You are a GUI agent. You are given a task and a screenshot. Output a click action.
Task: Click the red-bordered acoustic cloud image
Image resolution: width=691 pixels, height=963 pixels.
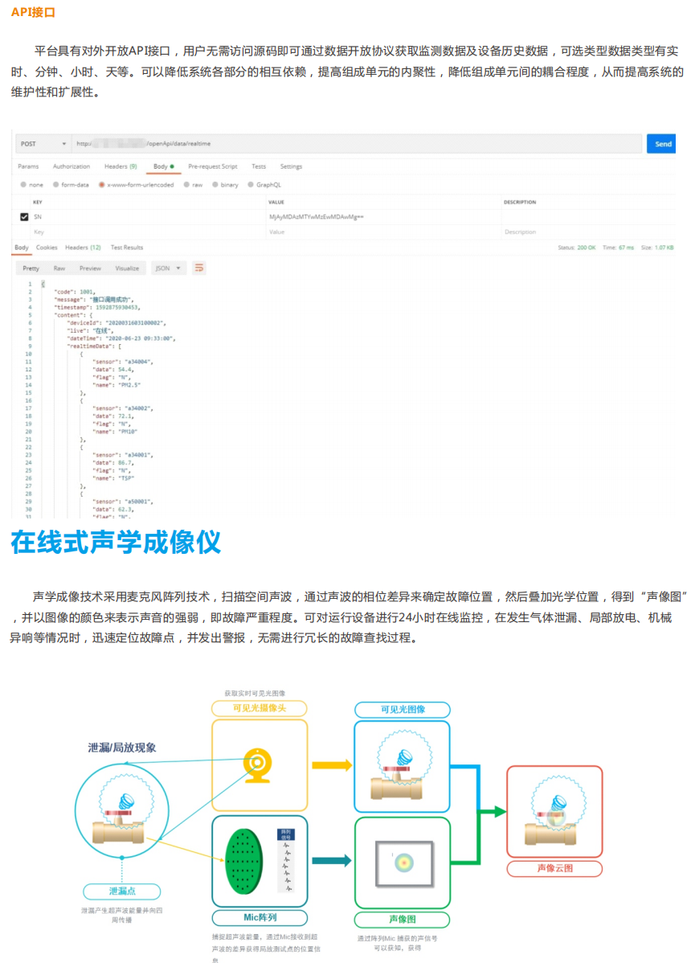[x=554, y=812]
